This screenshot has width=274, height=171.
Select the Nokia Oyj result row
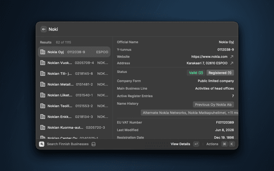point(74,52)
